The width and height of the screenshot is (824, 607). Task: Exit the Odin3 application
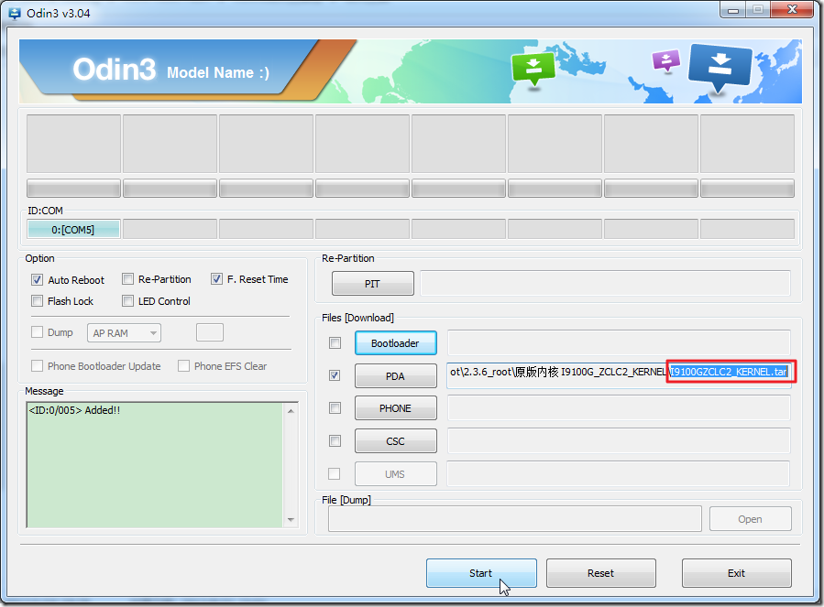pyautogui.click(x=736, y=573)
